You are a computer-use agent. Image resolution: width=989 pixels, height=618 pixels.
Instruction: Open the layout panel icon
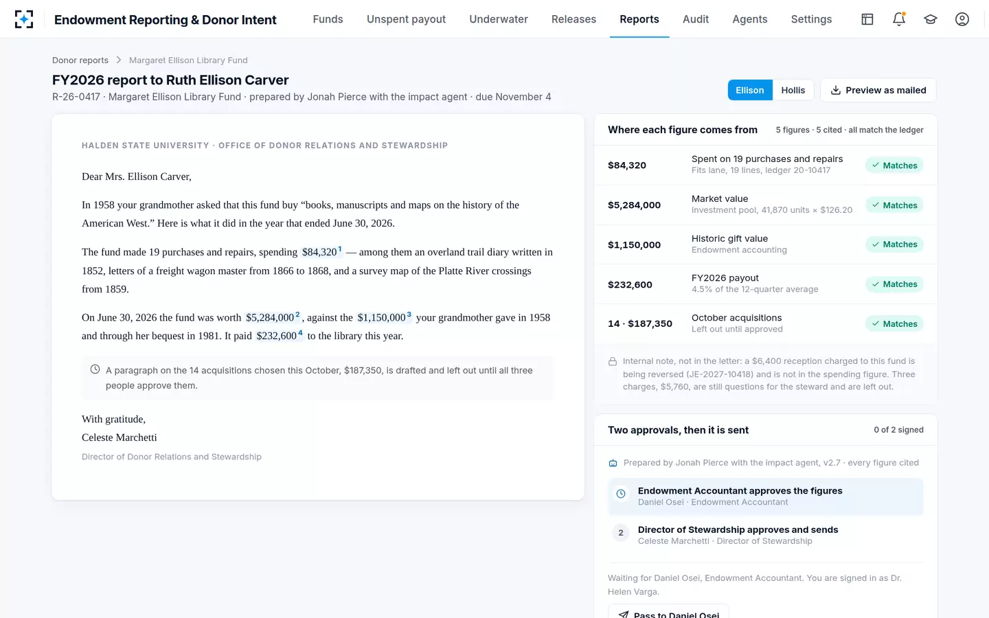[x=867, y=19]
